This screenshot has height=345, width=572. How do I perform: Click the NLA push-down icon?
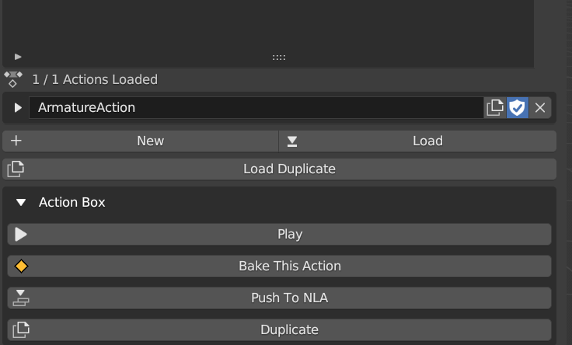point(21,298)
